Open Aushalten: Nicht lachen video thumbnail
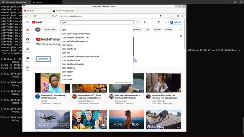 [164, 83]
